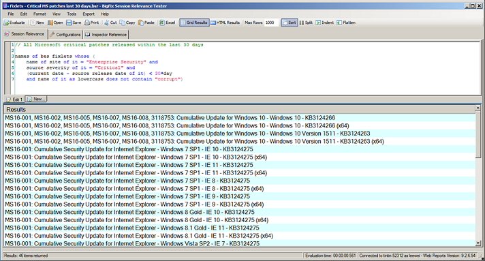
Task: Select Windows 8 Gold IE 10 non-x64 row
Action: pos(240,212)
